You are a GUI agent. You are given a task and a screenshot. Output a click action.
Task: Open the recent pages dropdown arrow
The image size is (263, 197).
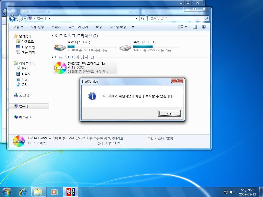point(25,18)
